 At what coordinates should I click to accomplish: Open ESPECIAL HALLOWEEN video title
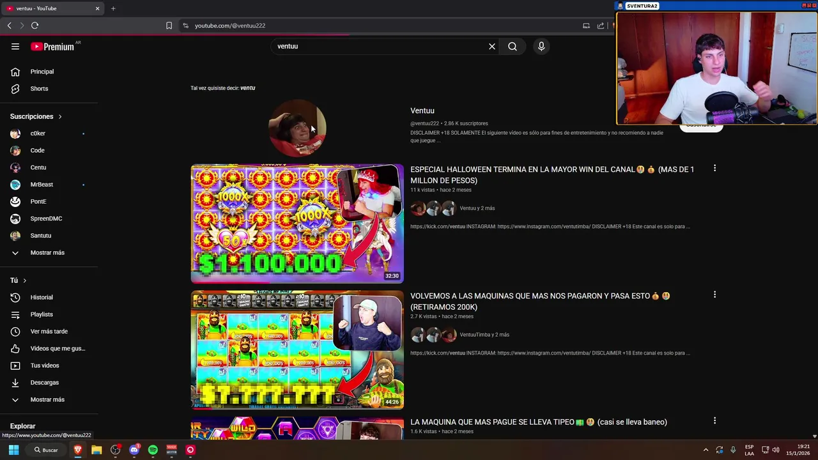(552, 175)
